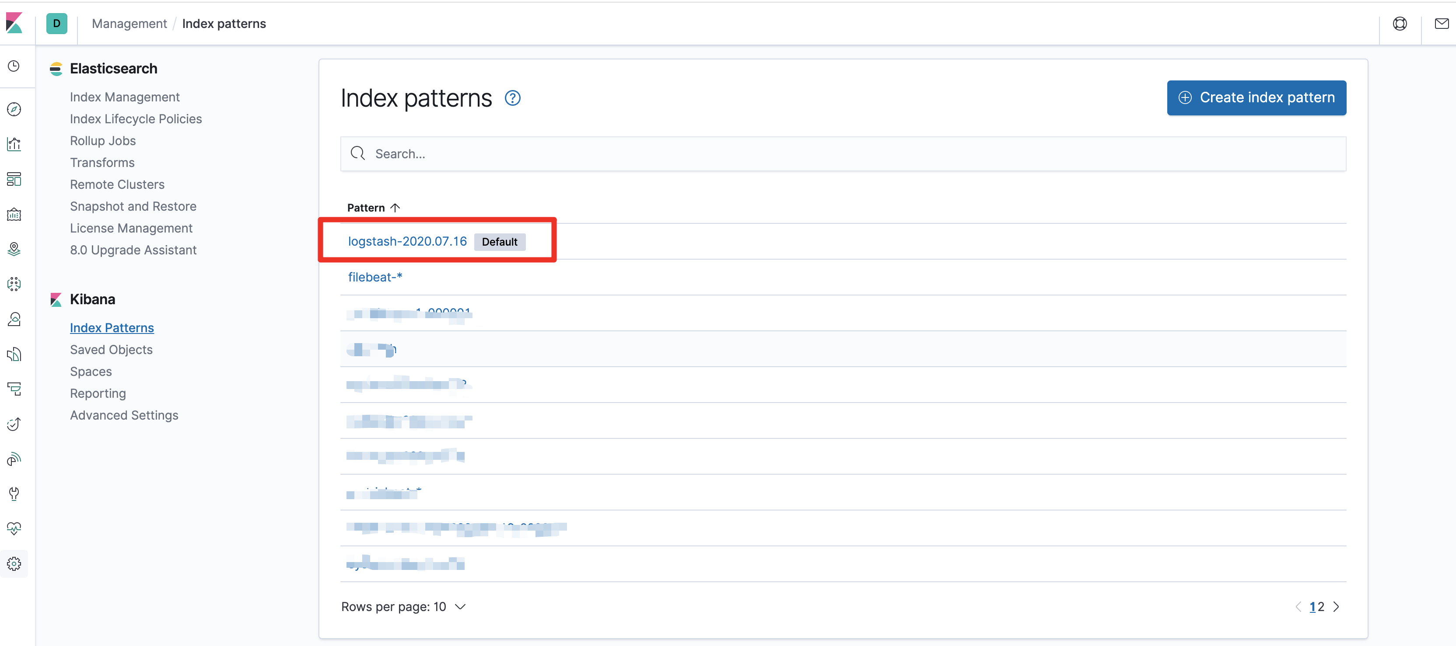Image resolution: width=1456 pixels, height=646 pixels.
Task: Open Reporting menu item
Action: pos(98,393)
